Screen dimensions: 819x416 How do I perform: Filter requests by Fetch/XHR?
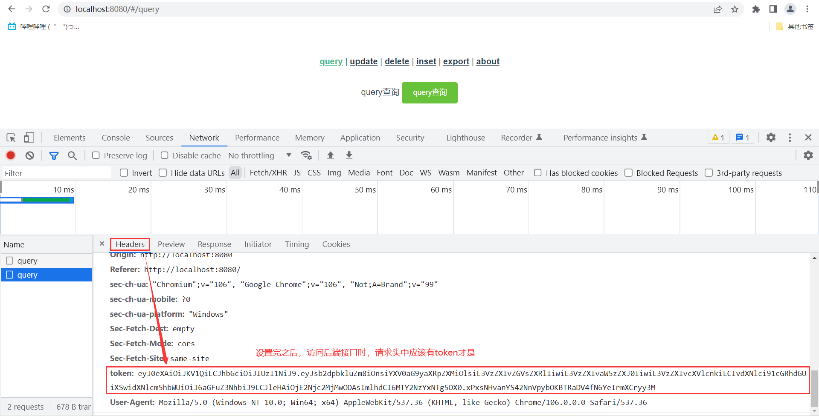tap(268, 173)
